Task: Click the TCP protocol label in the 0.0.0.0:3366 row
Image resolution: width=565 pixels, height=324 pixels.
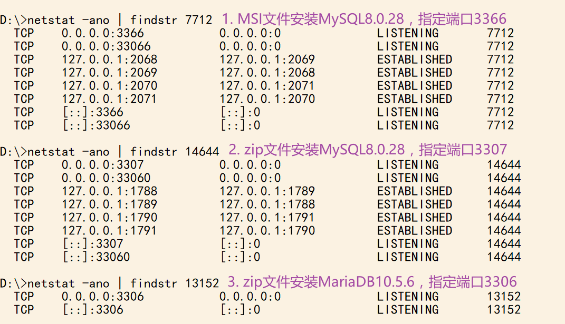Action: point(24,33)
